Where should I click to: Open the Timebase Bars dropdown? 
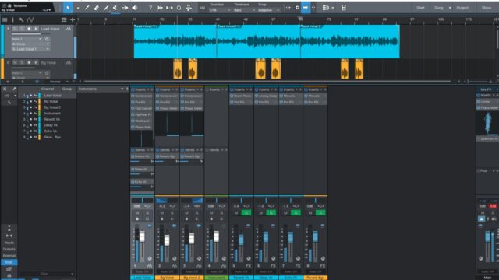[x=244, y=10]
